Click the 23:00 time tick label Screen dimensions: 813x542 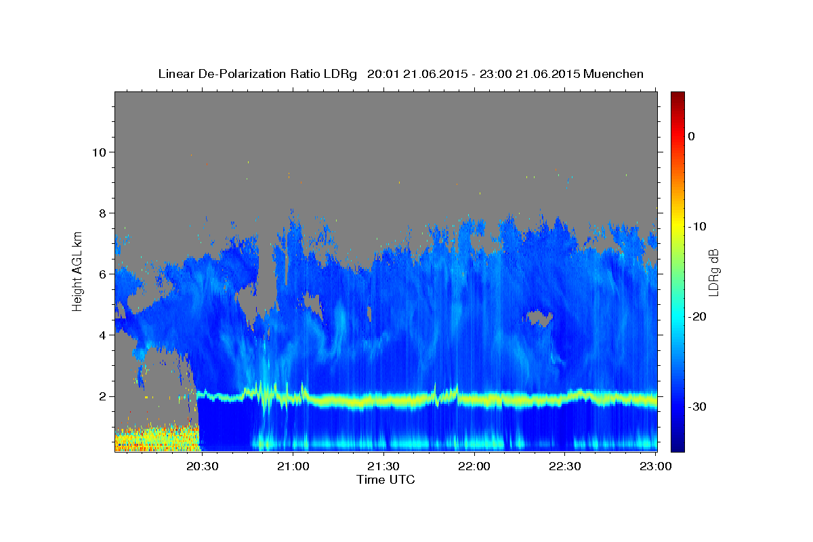[x=654, y=467]
